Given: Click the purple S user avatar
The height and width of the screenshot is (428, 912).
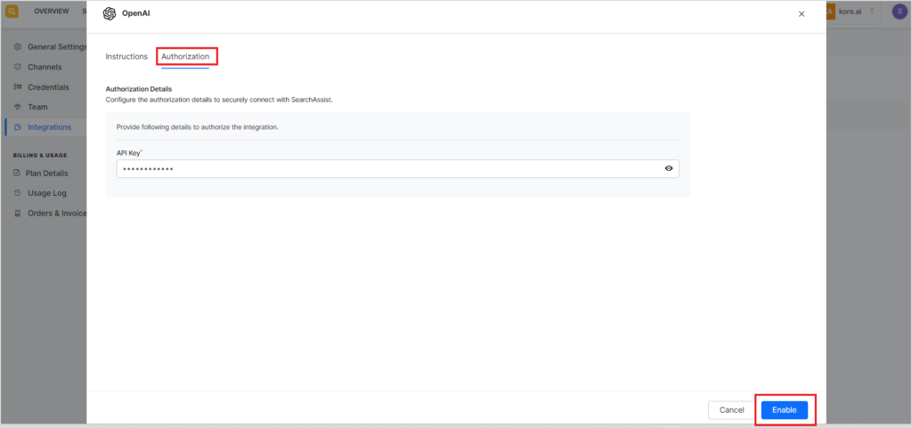Looking at the screenshot, I should tap(899, 12).
